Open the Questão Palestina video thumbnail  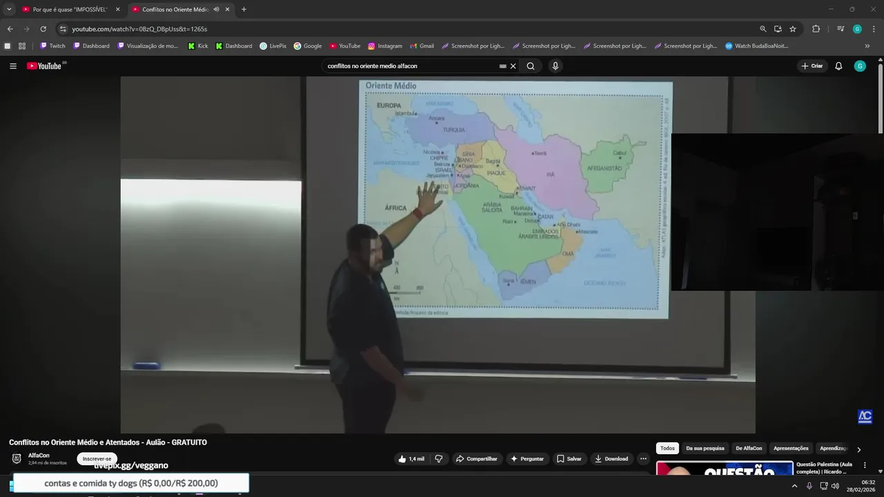724,468
